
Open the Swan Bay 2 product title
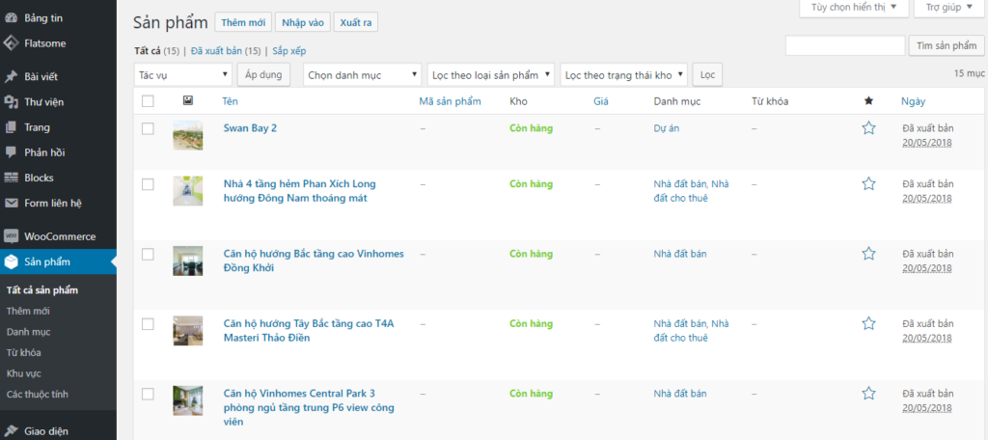click(x=250, y=128)
